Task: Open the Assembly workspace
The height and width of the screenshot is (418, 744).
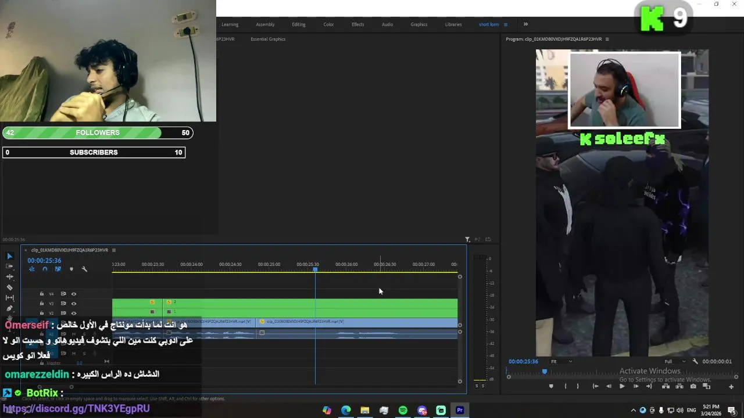Action: point(265,24)
